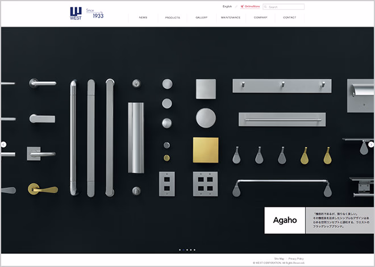The image size is (375, 267).
Task: Click the Agaho Japanese description panel
Action: tap(339, 220)
